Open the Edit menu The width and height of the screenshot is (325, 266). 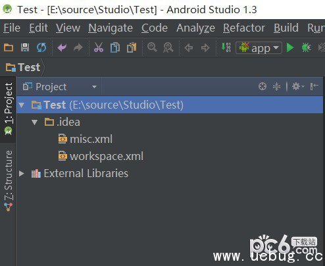(x=39, y=28)
